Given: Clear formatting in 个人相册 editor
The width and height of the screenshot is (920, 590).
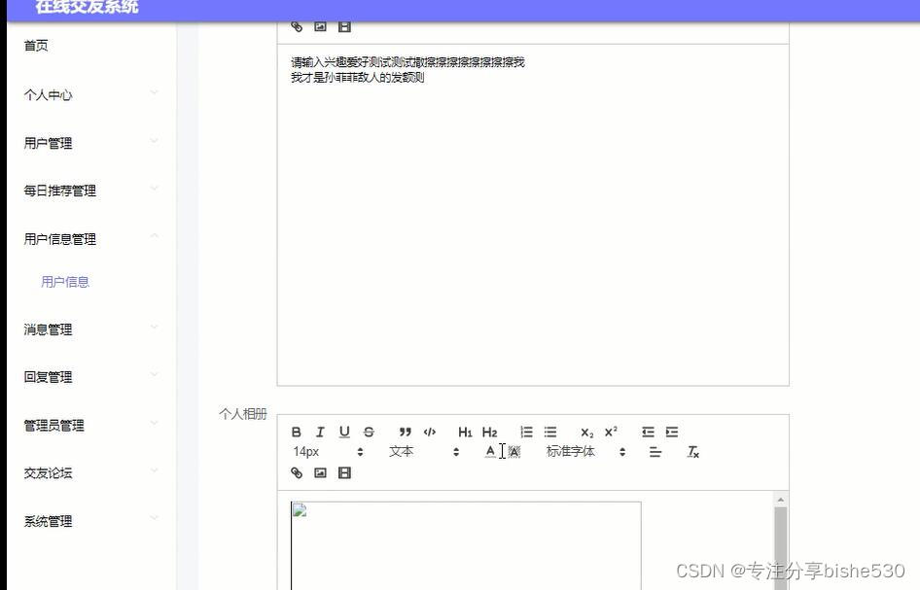Looking at the screenshot, I should coord(693,452).
